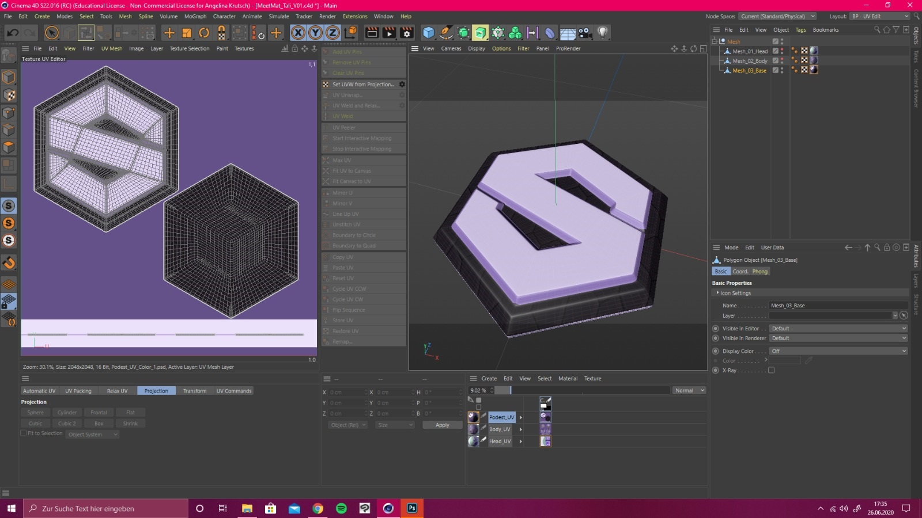Open Spotify from the Windows taskbar

tap(341, 508)
